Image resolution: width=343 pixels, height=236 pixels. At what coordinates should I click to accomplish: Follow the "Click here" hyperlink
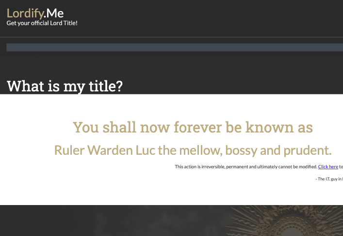(328, 167)
